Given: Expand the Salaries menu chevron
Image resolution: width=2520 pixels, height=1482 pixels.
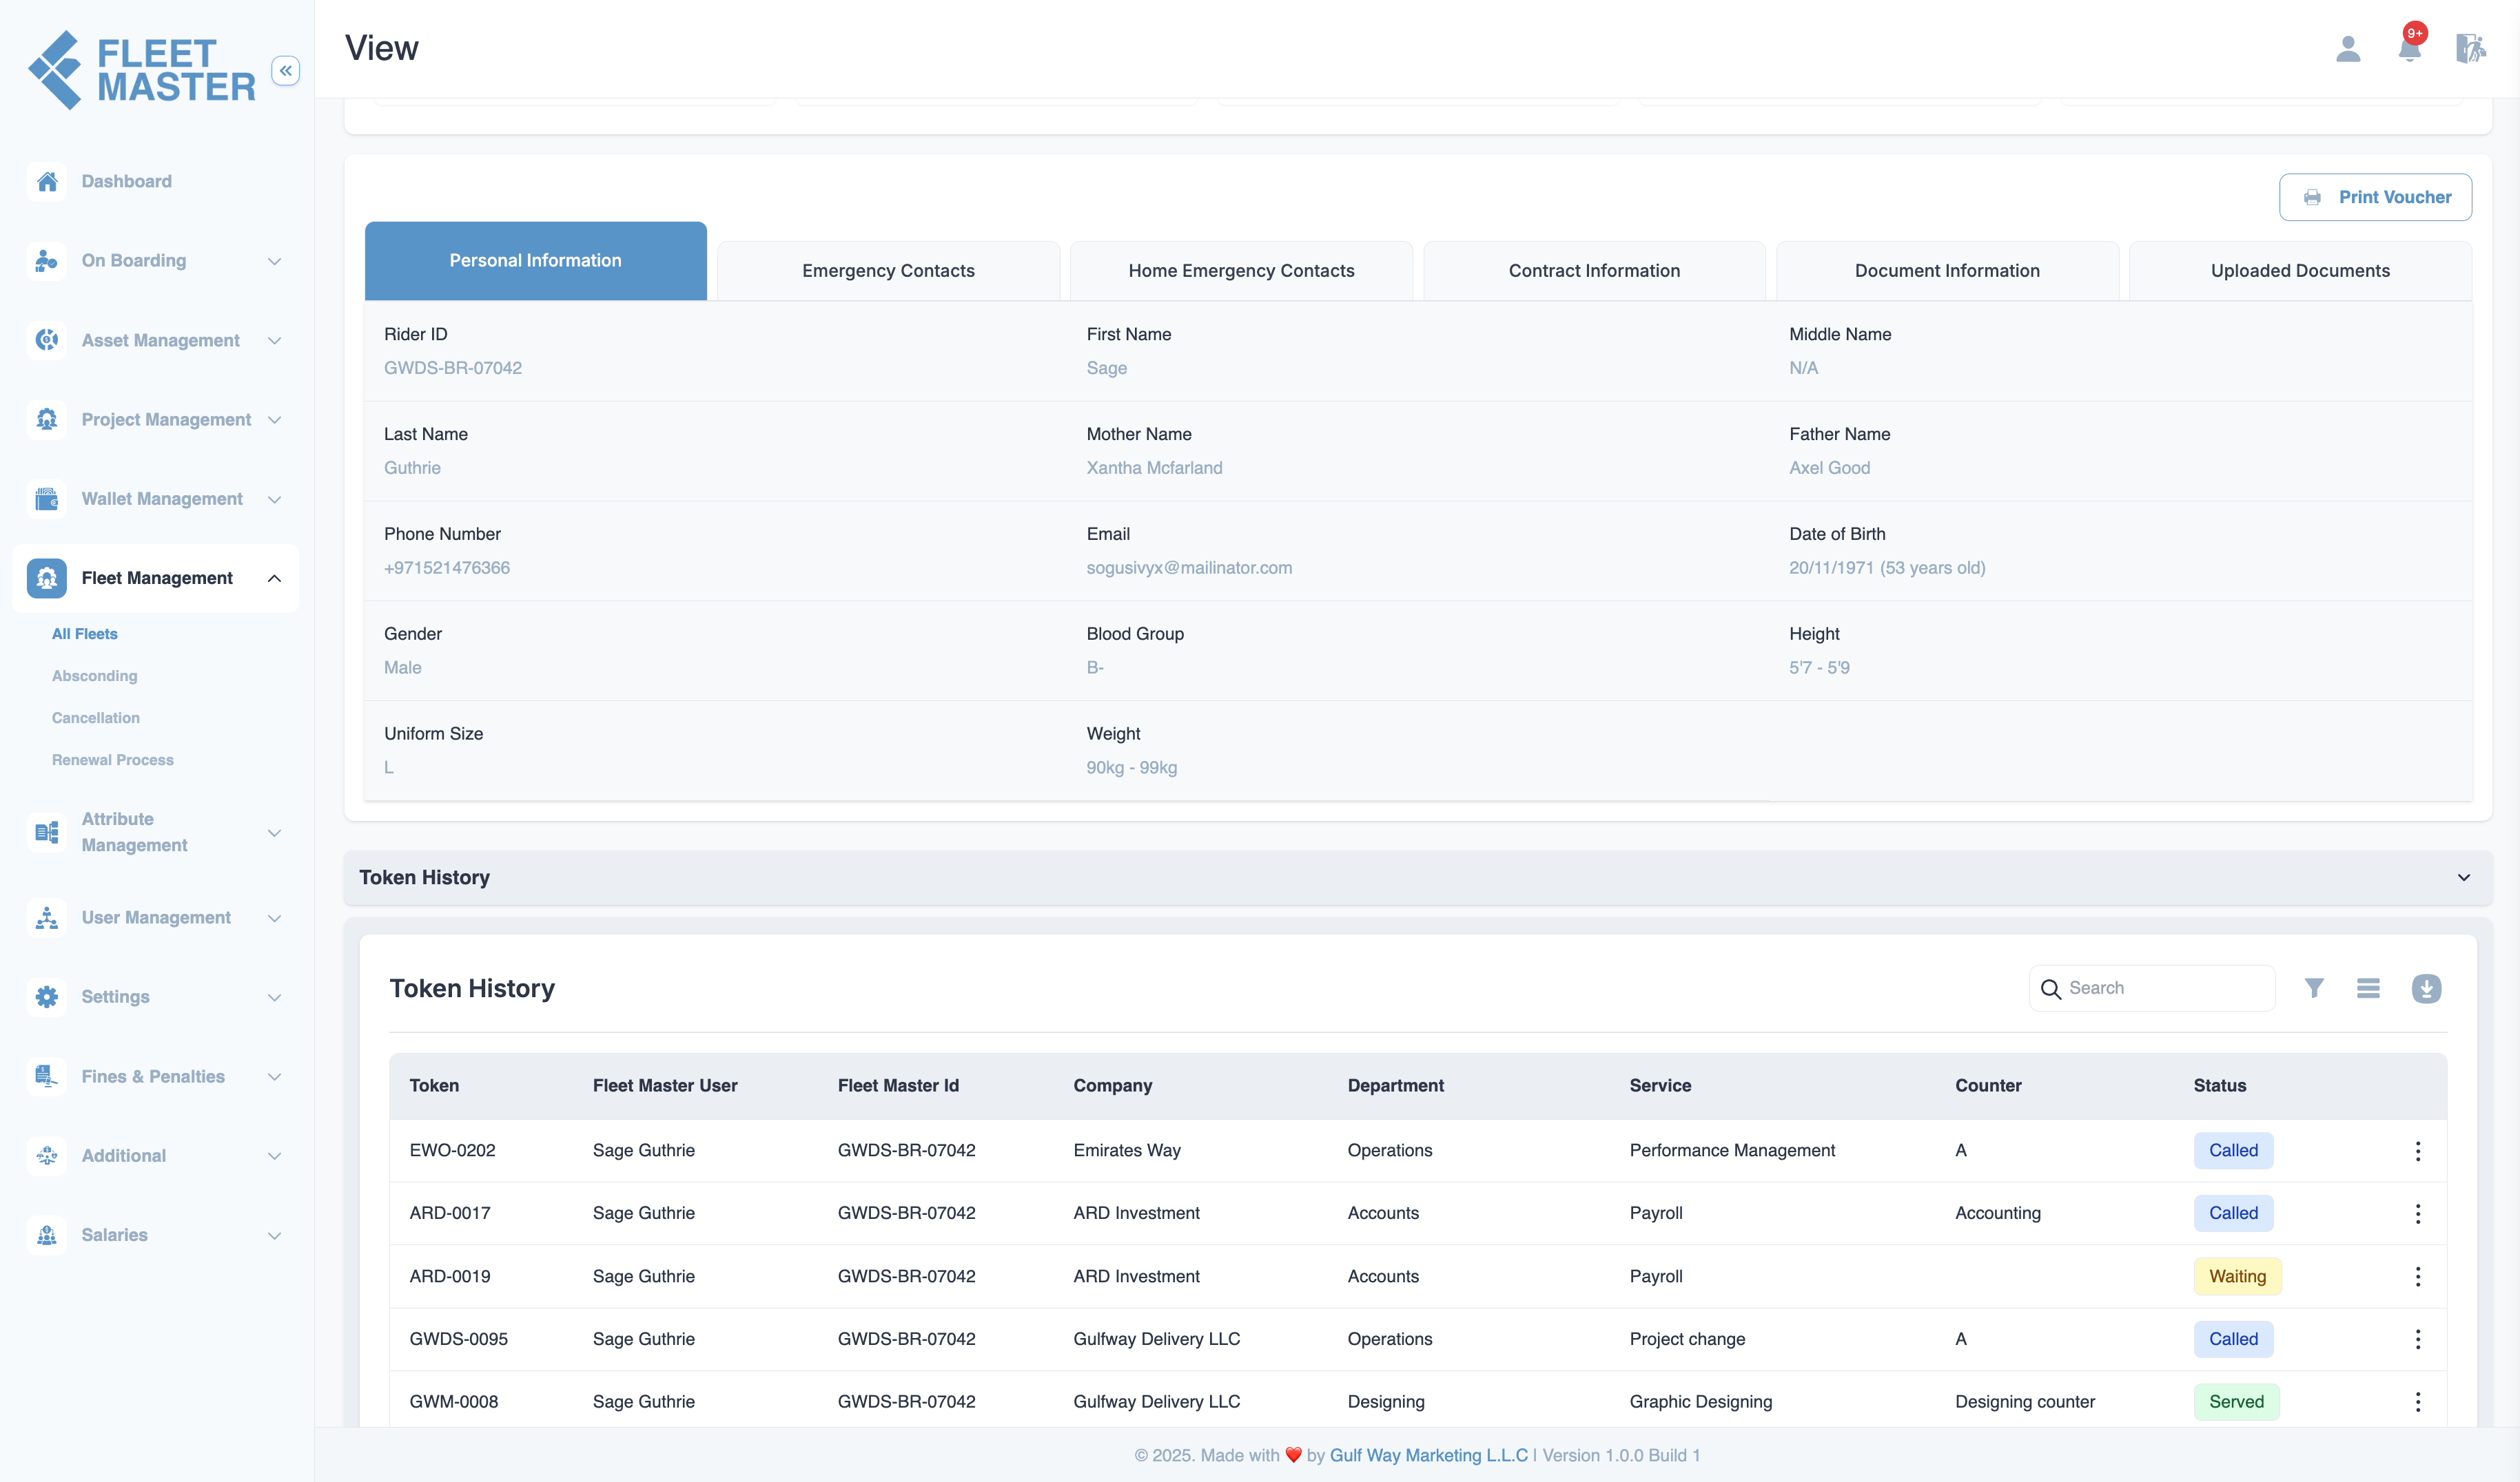Looking at the screenshot, I should [274, 1235].
